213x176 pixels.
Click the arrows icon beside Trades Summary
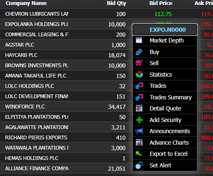point(139,97)
